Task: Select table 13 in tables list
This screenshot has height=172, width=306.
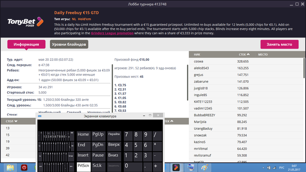Action: tap(18, 128)
